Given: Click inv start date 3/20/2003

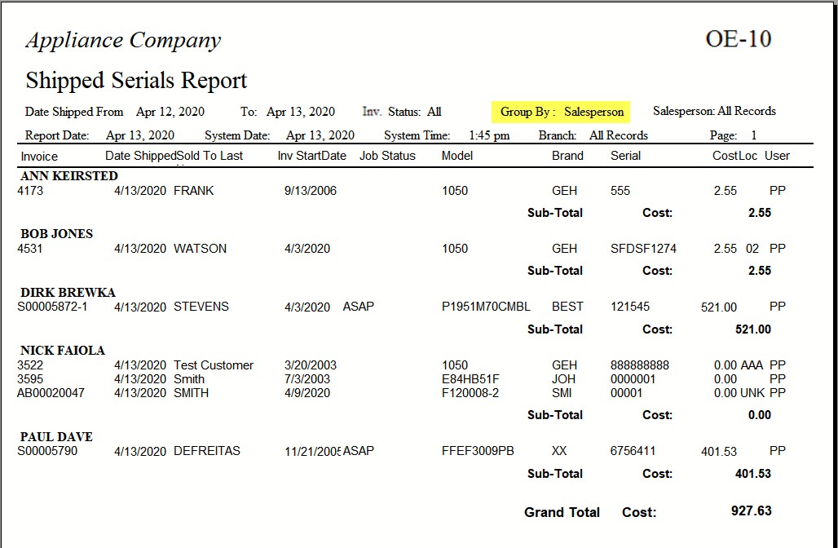Looking at the screenshot, I should [311, 365].
